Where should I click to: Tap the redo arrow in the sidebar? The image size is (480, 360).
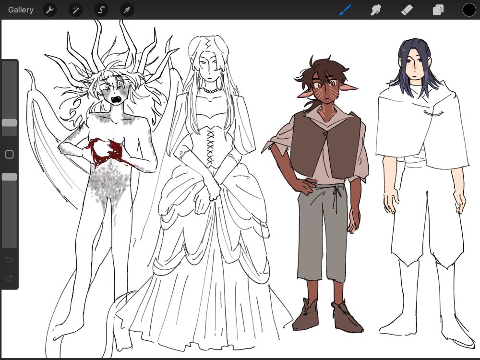click(9, 277)
